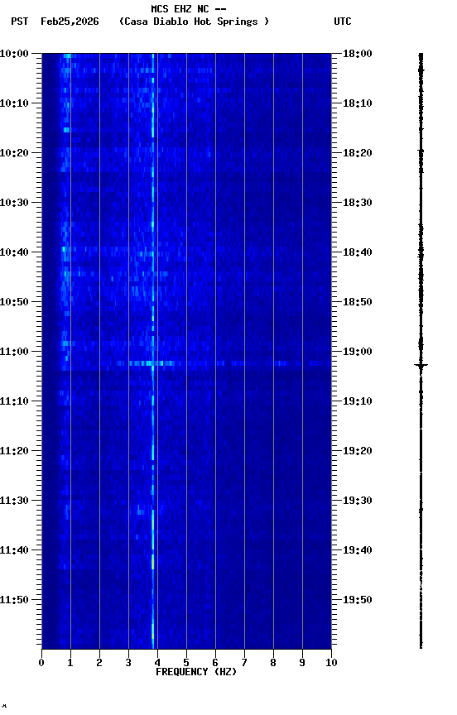457x715 pixels.
Task: Click the 10 Hz frequency axis label
Action: 332,663
